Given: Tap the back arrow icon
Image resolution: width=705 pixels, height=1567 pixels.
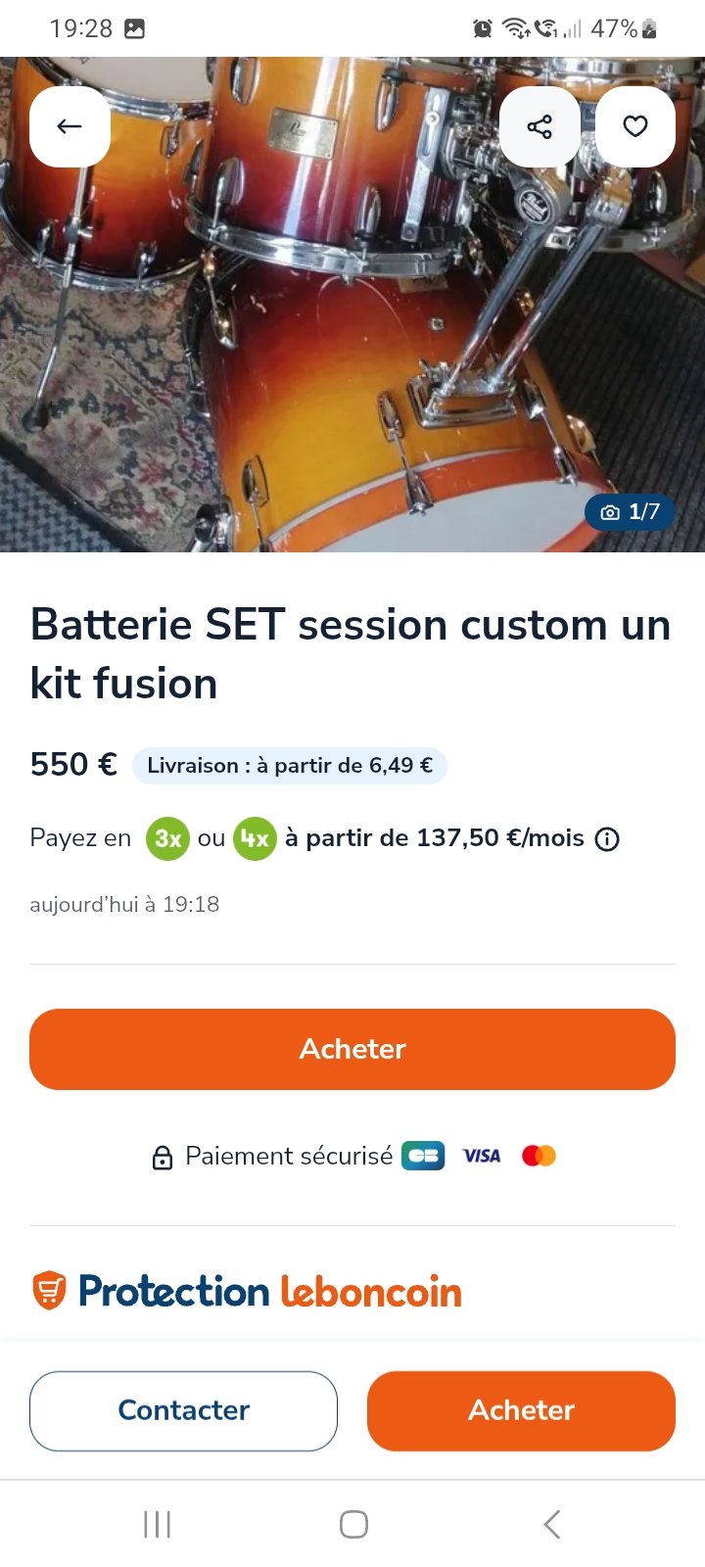Looking at the screenshot, I should (70, 126).
